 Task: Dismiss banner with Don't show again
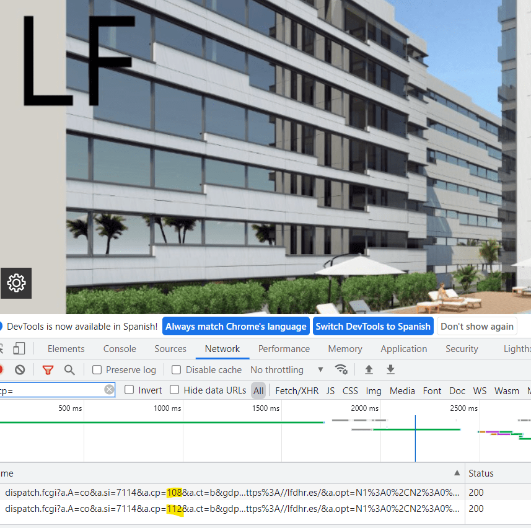[477, 326]
